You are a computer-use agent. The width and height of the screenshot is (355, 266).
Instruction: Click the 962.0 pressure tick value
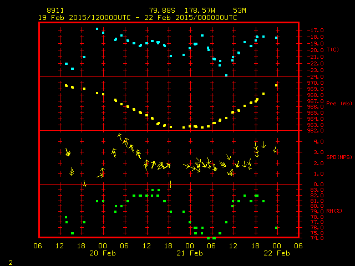(315, 131)
